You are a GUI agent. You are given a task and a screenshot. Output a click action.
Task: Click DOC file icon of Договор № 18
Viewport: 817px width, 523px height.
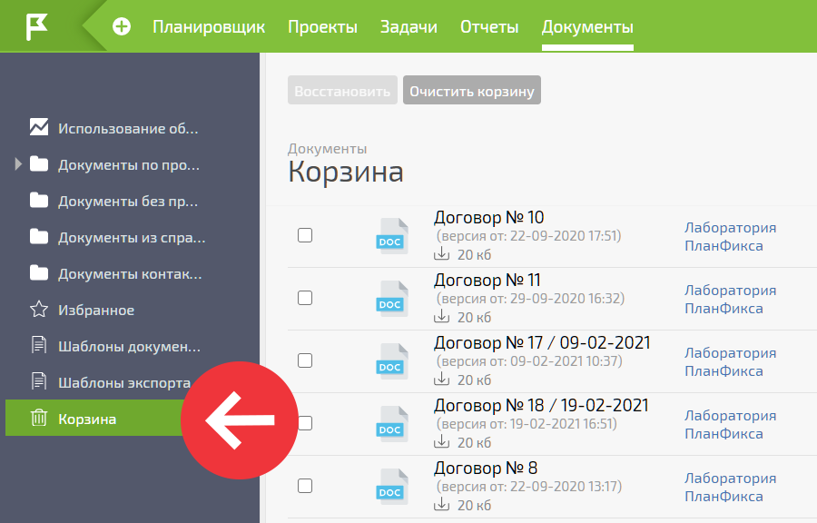(392, 423)
